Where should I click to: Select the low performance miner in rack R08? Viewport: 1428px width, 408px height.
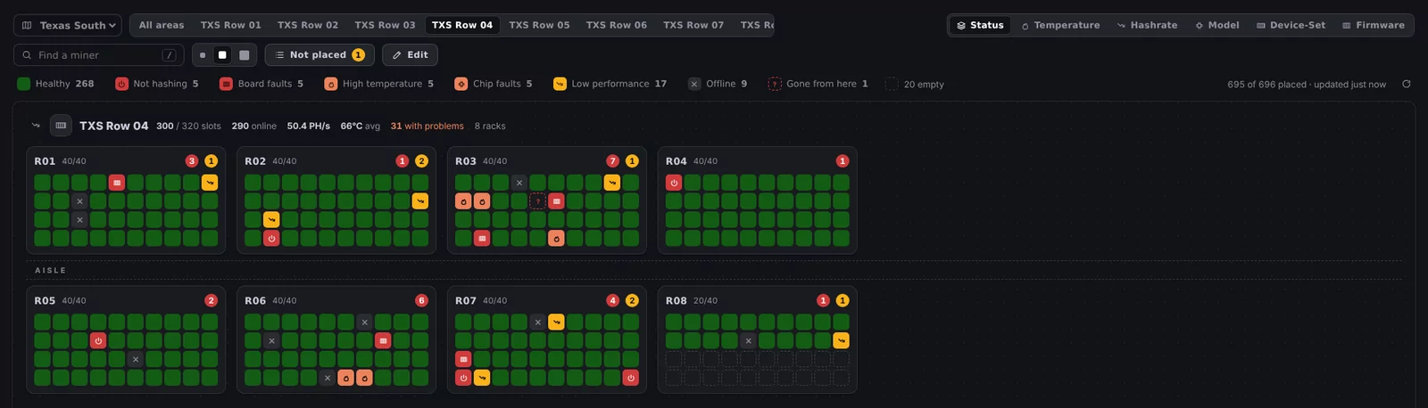[841, 340]
